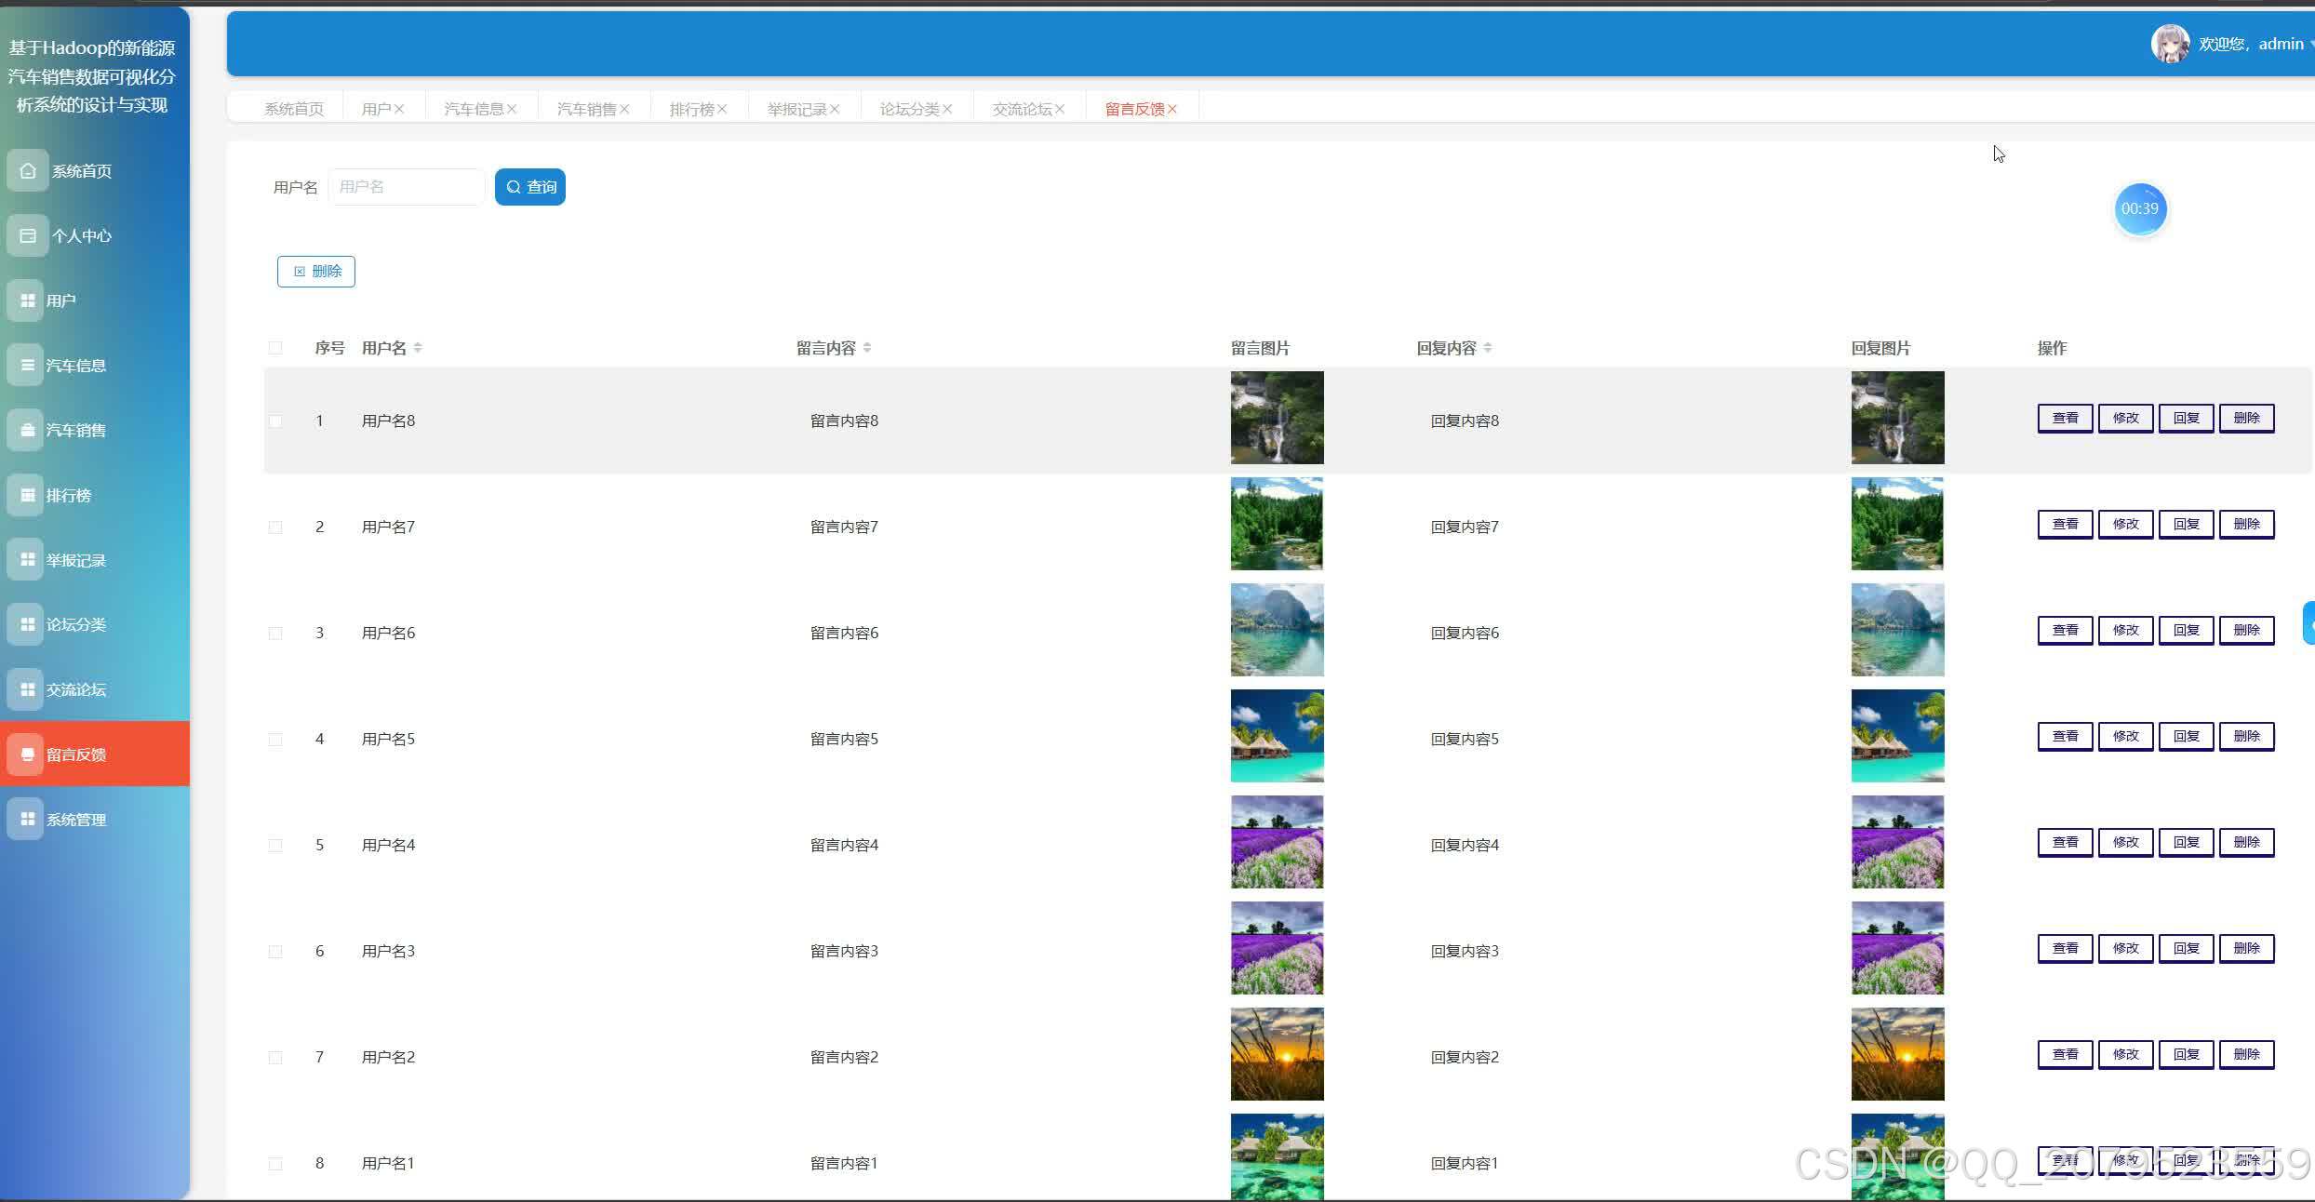Click the 查询 search button
Image resolution: width=2315 pixels, height=1202 pixels.
tap(530, 187)
